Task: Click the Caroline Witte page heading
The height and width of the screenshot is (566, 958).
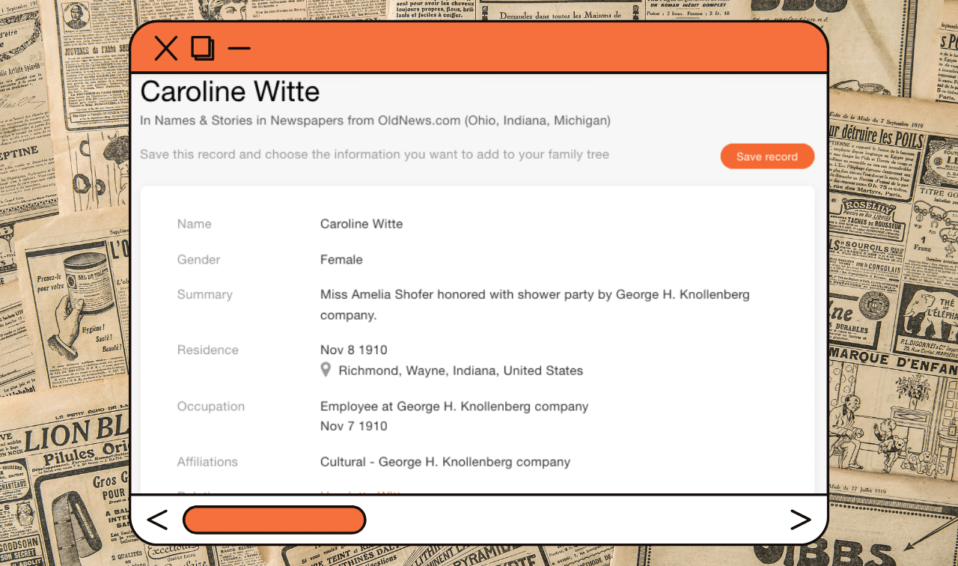Action: pyautogui.click(x=230, y=91)
